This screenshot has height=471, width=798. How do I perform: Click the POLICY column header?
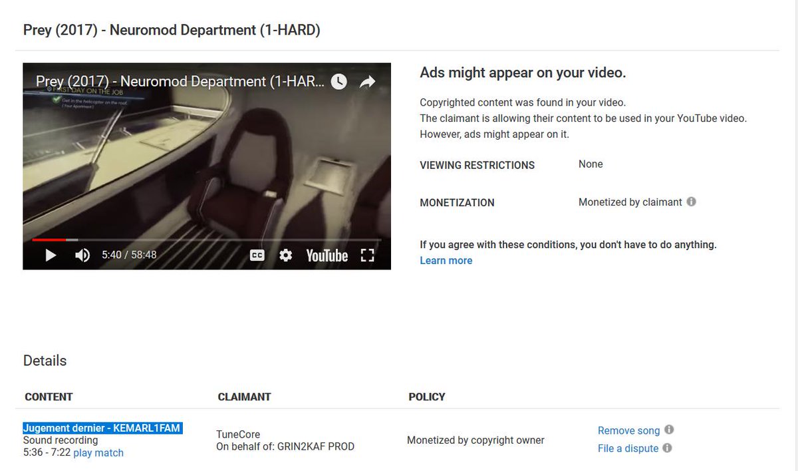coord(427,396)
